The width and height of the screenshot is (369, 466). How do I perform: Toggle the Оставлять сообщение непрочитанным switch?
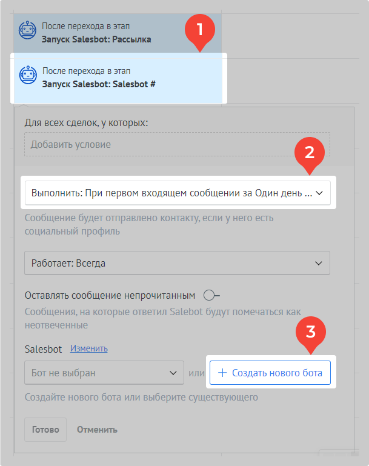coord(211,296)
